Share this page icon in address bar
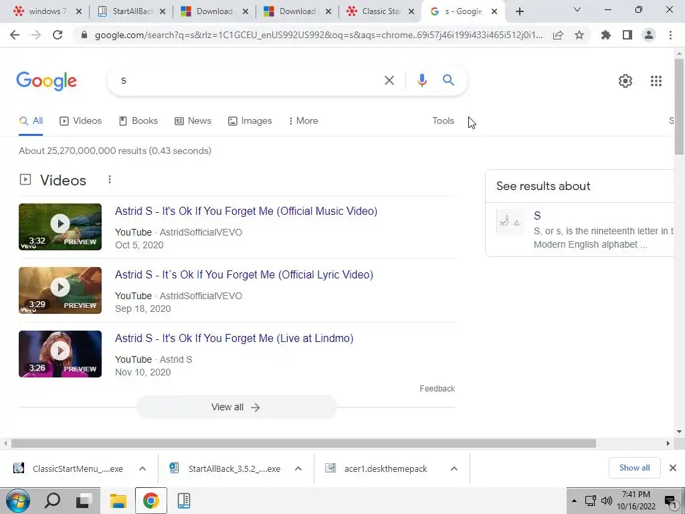This screenshot has width=685, height=514. point(558,35)
